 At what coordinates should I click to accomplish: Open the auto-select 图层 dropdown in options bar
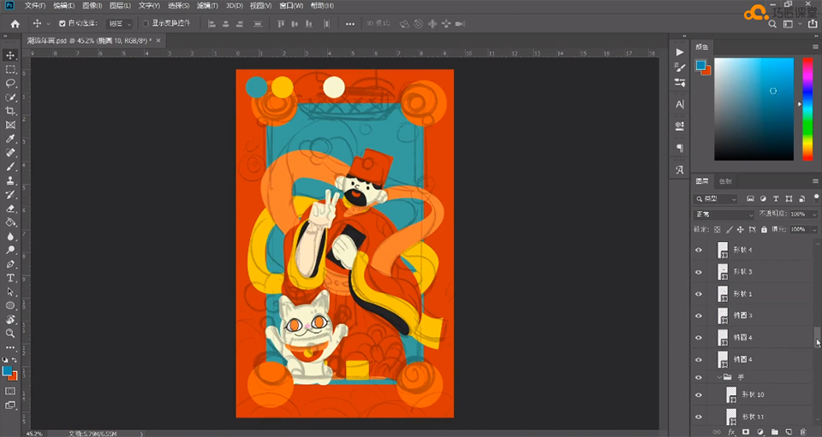[x=120, y=24]
